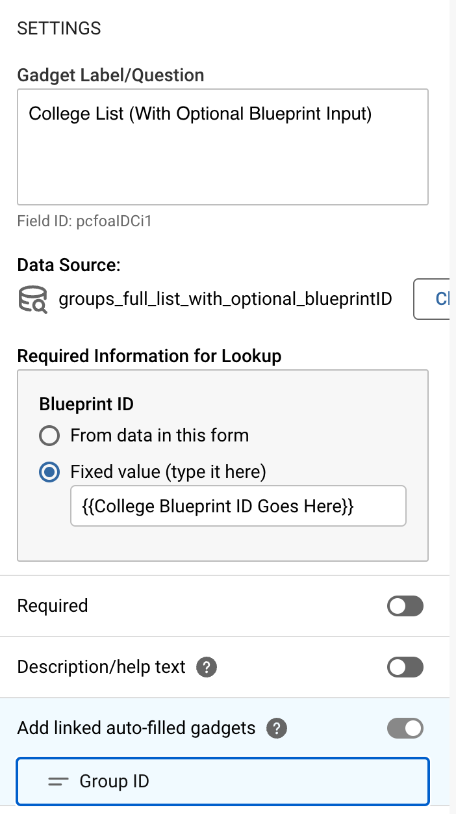Open help for Add linked auto-filled gadgets
This screenshot has height=814, width=456.
(x=276, y=728)
